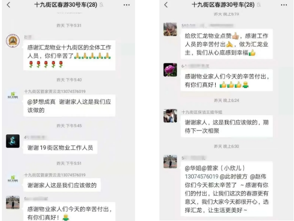Open three-dot menu in left chat

pos(126,5)
